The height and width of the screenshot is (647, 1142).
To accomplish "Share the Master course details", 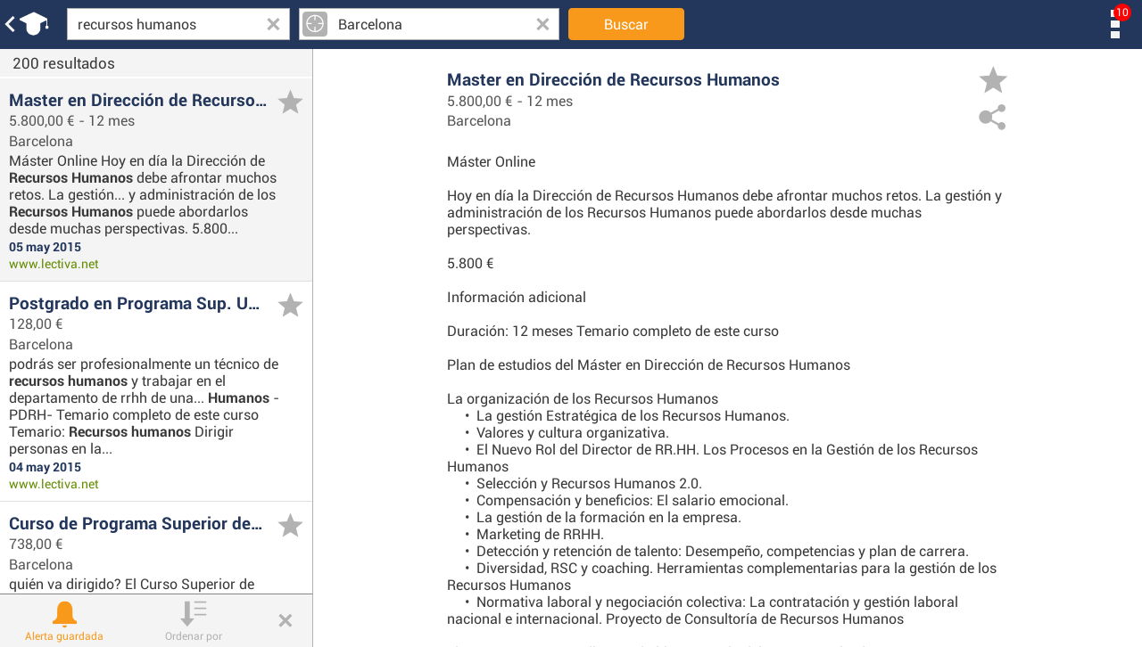I will tap(992, 118).
